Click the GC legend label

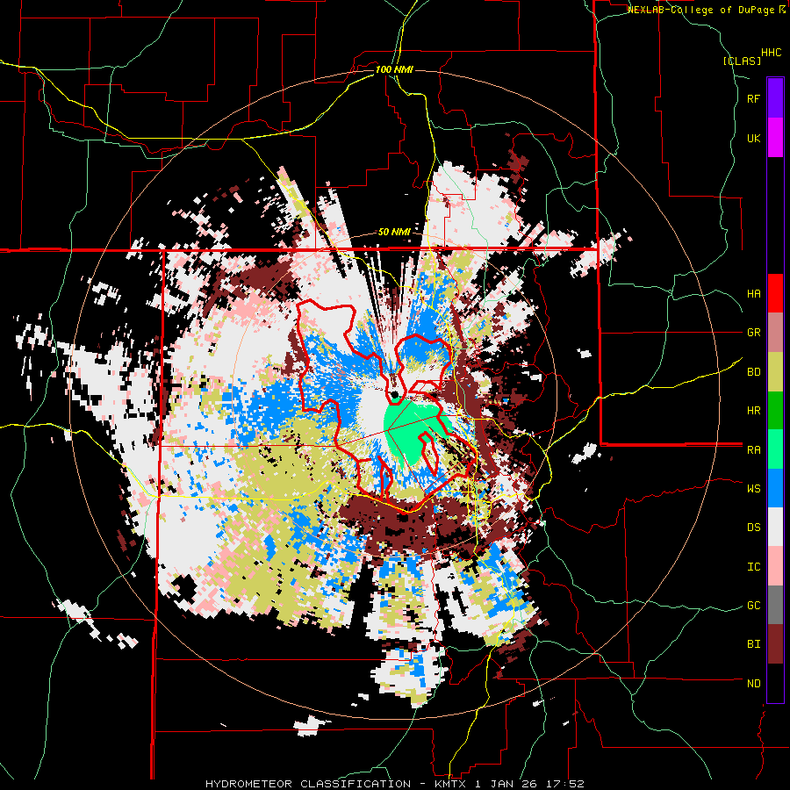(x=753, y=606)
